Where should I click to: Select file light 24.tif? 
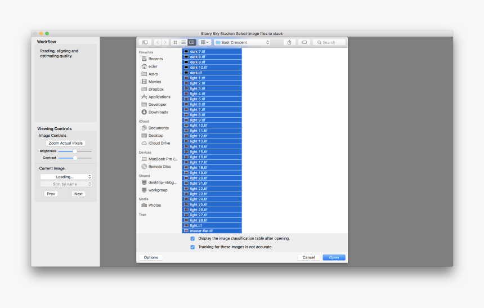click(212, 199)
